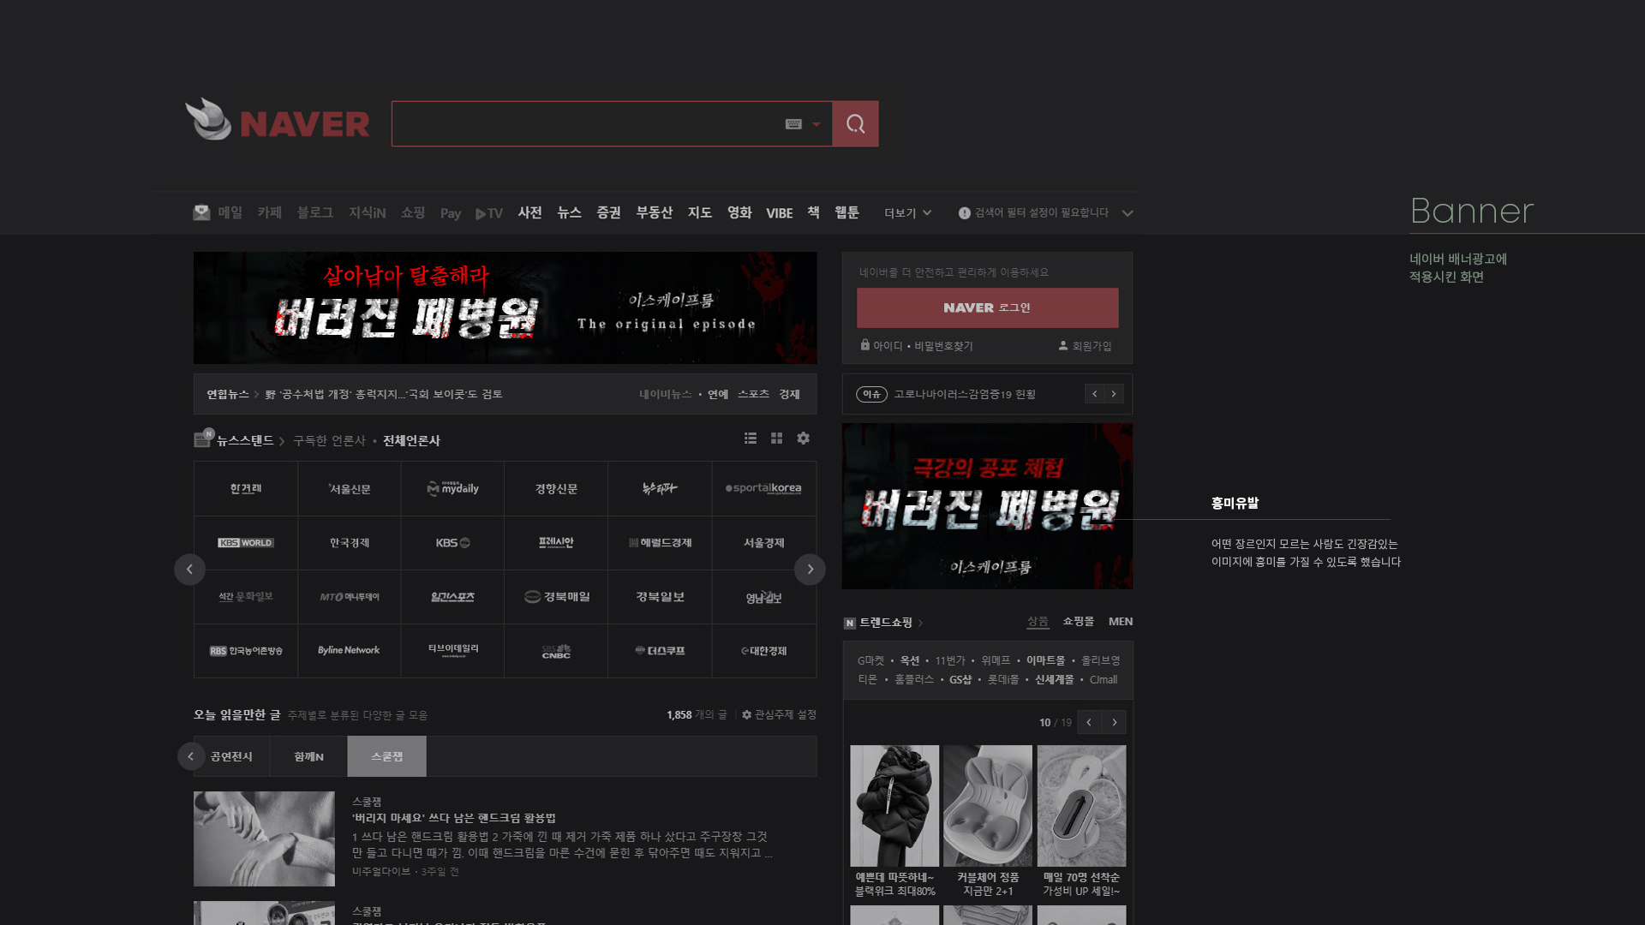The image size is (1645, 925).
Task: Open the 웹툰 menu item
Action: [846, 212]
